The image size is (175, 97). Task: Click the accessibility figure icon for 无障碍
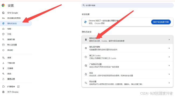point(3,68)
